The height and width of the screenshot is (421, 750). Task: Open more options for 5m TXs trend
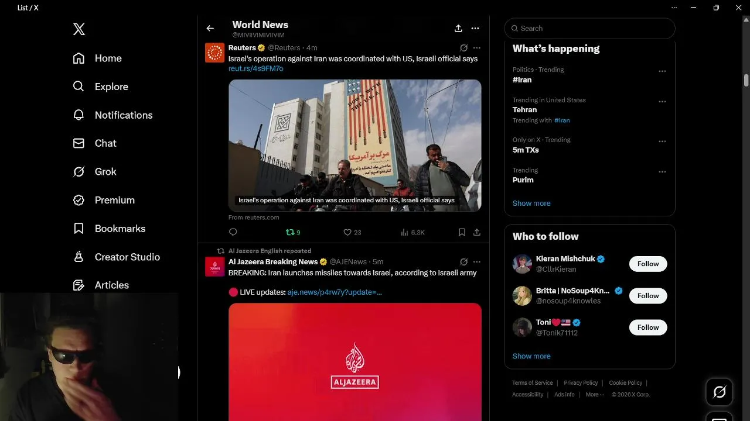(x=662, y=142)
